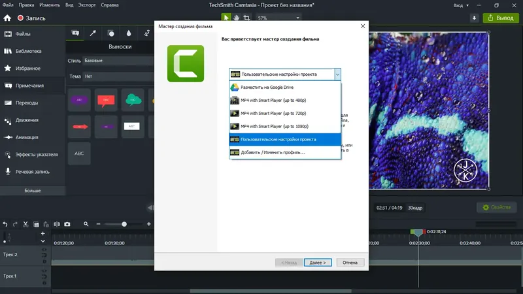Select MP4 with Smart Player (up to 720p)
The image size is (523, 294).
[285, 113]
